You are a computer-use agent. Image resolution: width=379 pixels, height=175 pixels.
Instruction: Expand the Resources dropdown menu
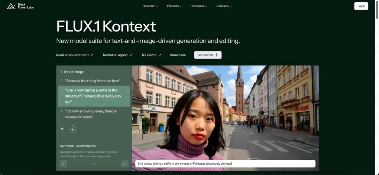tap(199, 6)
